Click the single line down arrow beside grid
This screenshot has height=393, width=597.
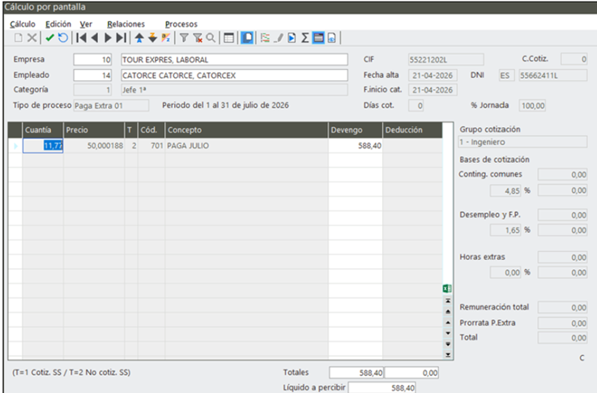point(448,333)
